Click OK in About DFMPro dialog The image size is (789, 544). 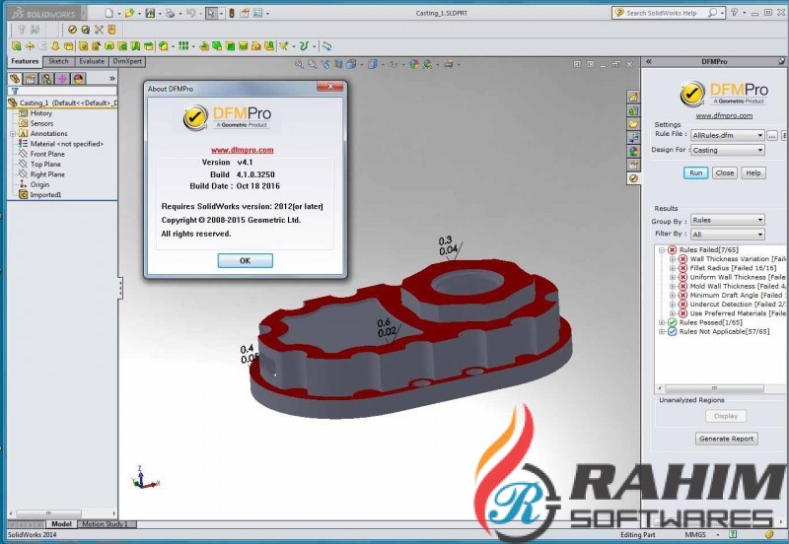click(x=245, y=260)
